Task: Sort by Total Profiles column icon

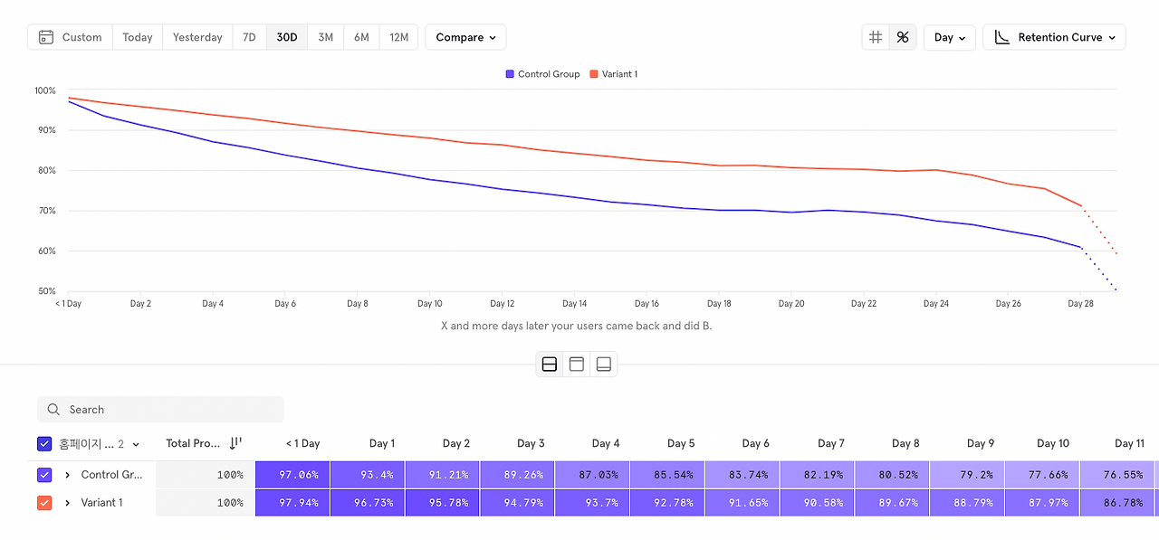Action: [x=235, y=443]
